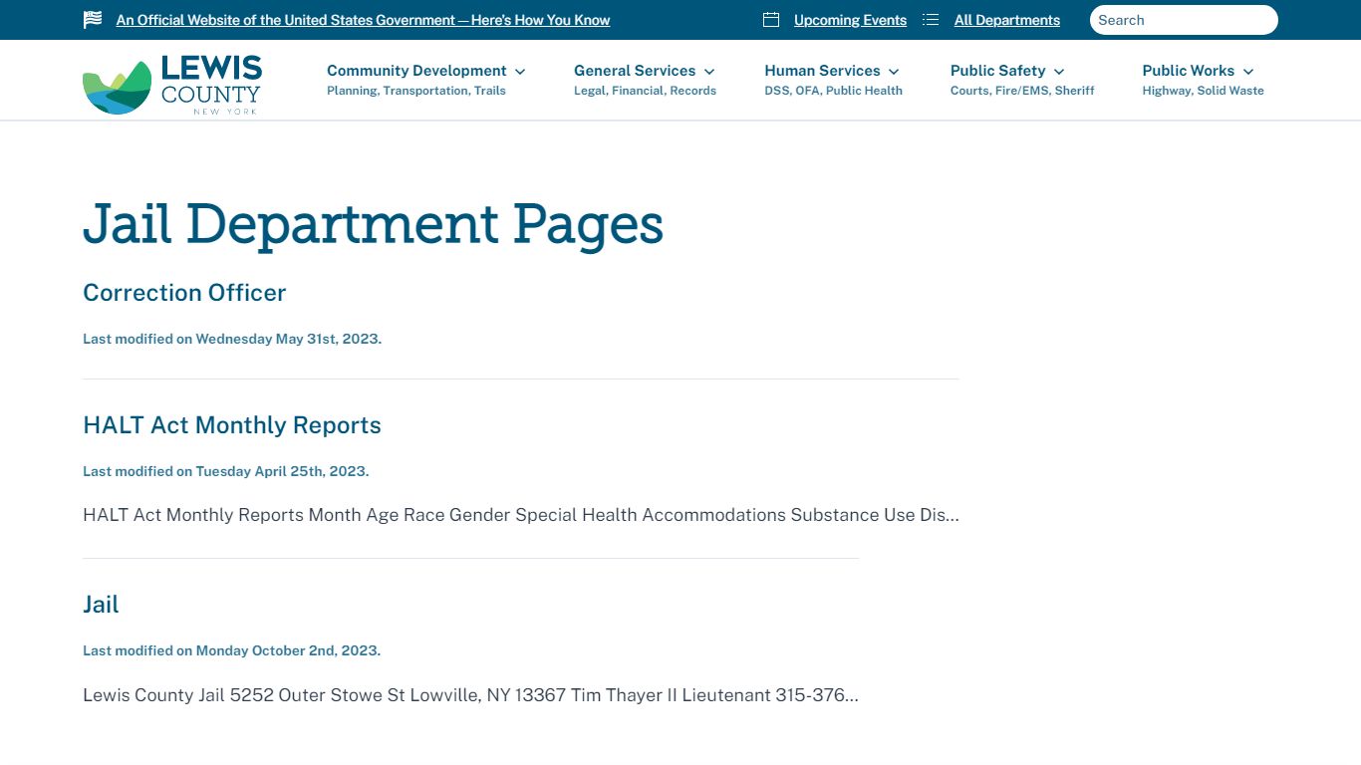Click the Official Website government banner link
Viewport: 1361px width, 765px height.
[x=363, y=20]
